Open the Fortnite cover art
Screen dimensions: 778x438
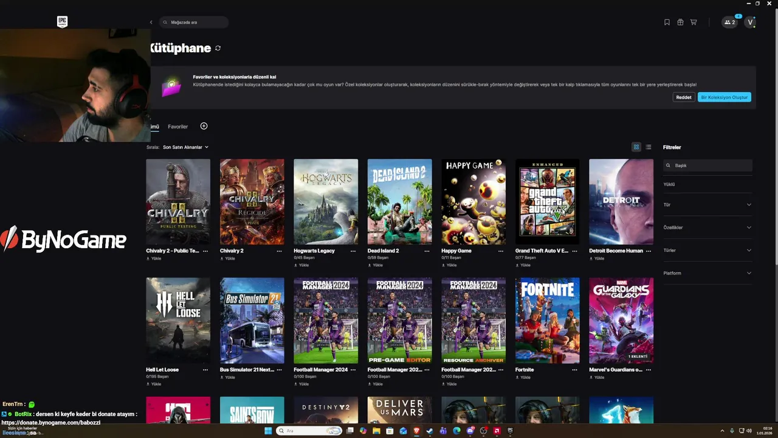tap(547, 321)
